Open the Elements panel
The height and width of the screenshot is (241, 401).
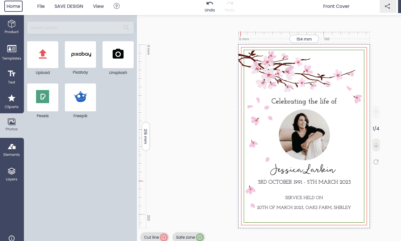(12, 150)
